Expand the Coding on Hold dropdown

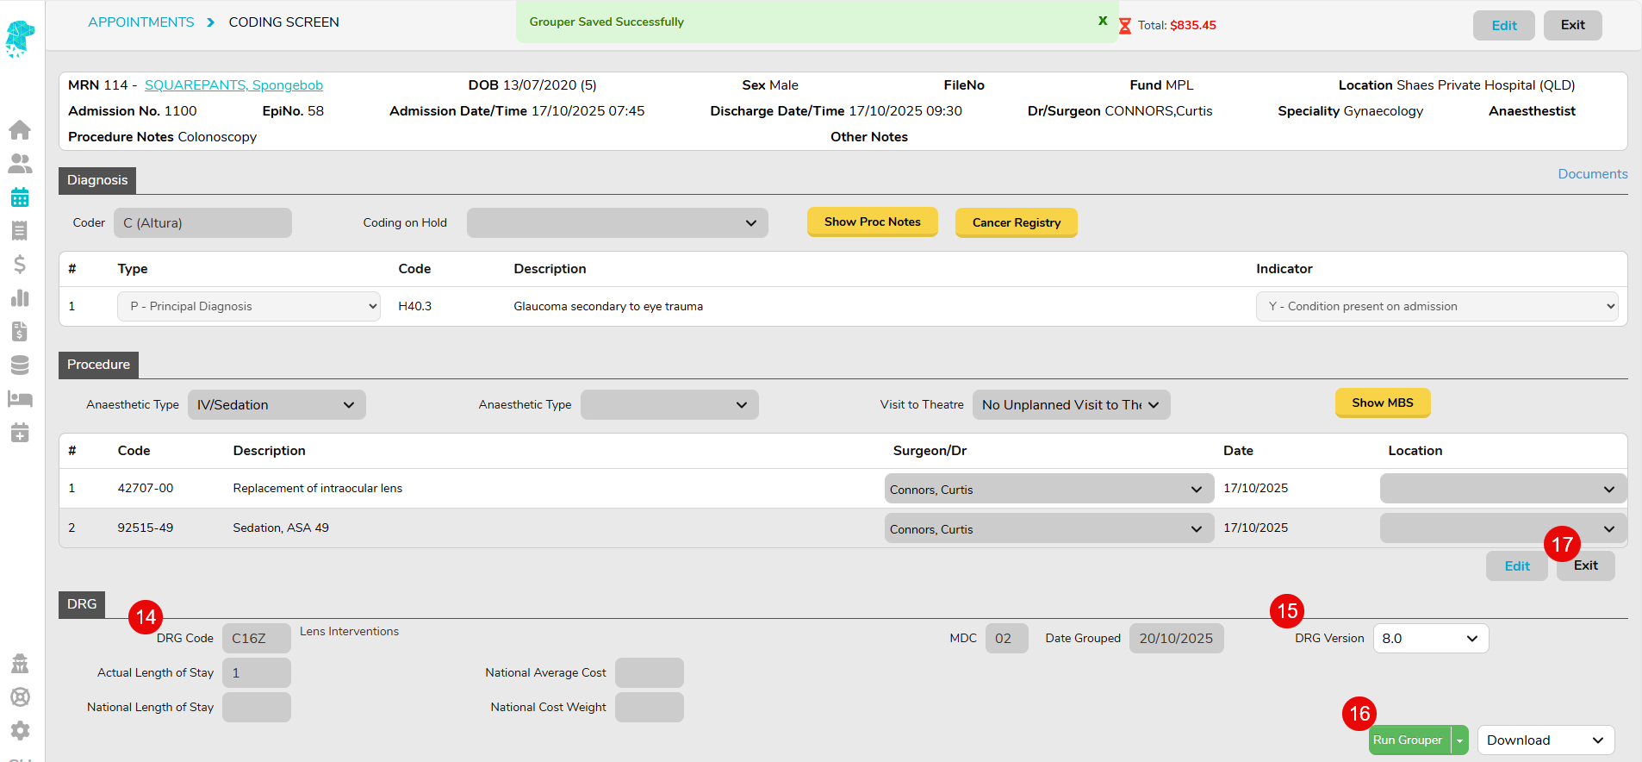pyautogui.click(x=617, y=223)
